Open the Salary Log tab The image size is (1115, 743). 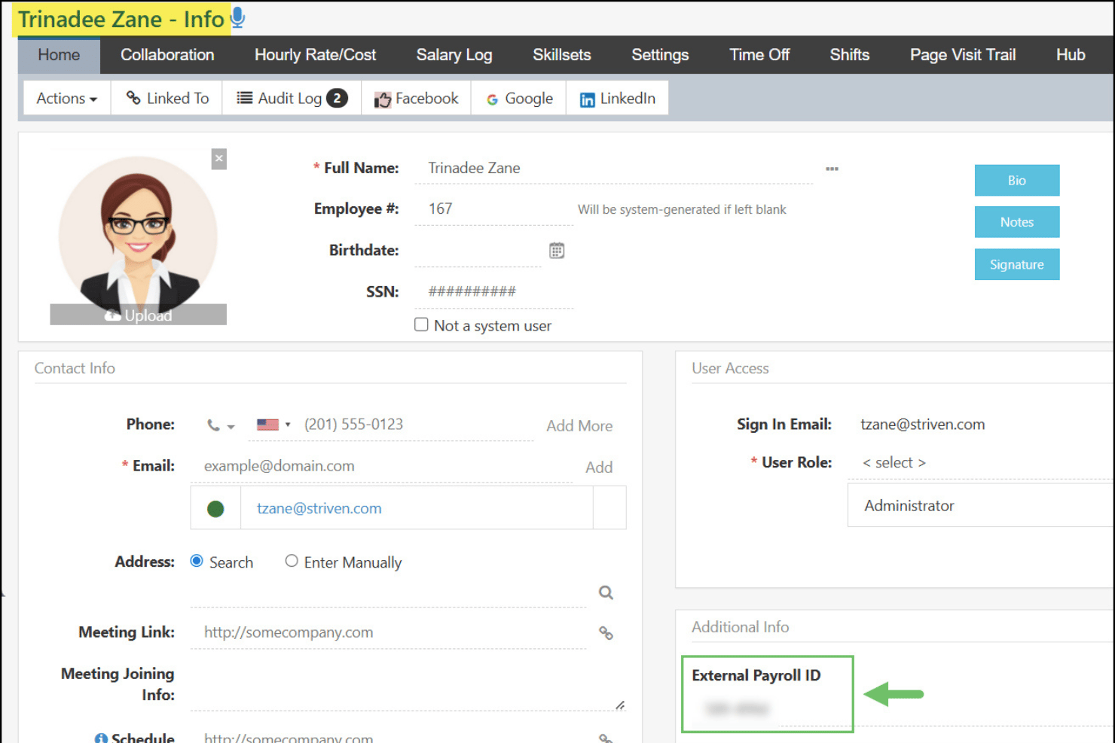tap(454, 55)
